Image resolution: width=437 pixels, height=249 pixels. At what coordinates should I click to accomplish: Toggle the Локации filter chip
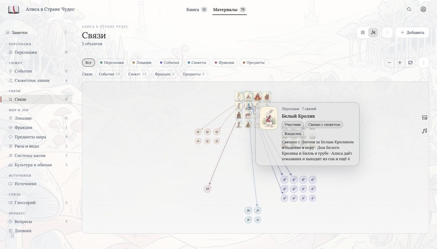click(x=141, y=63)
